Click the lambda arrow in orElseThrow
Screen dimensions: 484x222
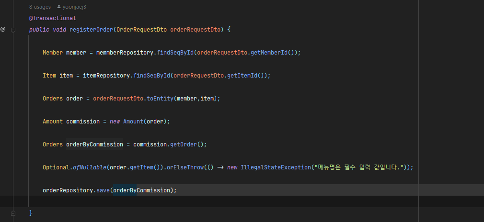coord(220,167)
